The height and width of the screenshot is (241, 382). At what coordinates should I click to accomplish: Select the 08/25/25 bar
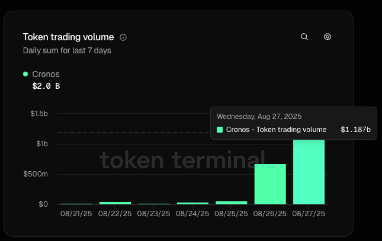tap(231, 203)
